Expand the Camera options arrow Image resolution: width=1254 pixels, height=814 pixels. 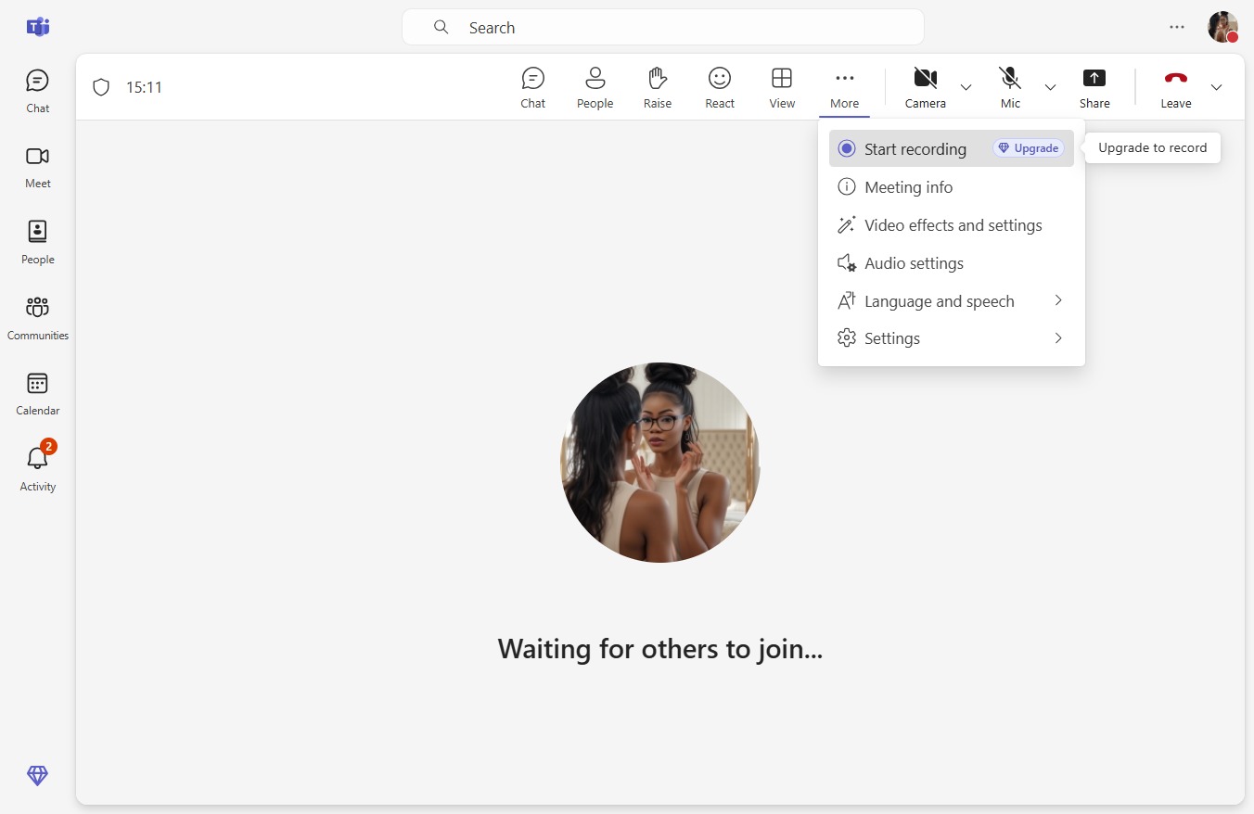(x=966, y=87)
